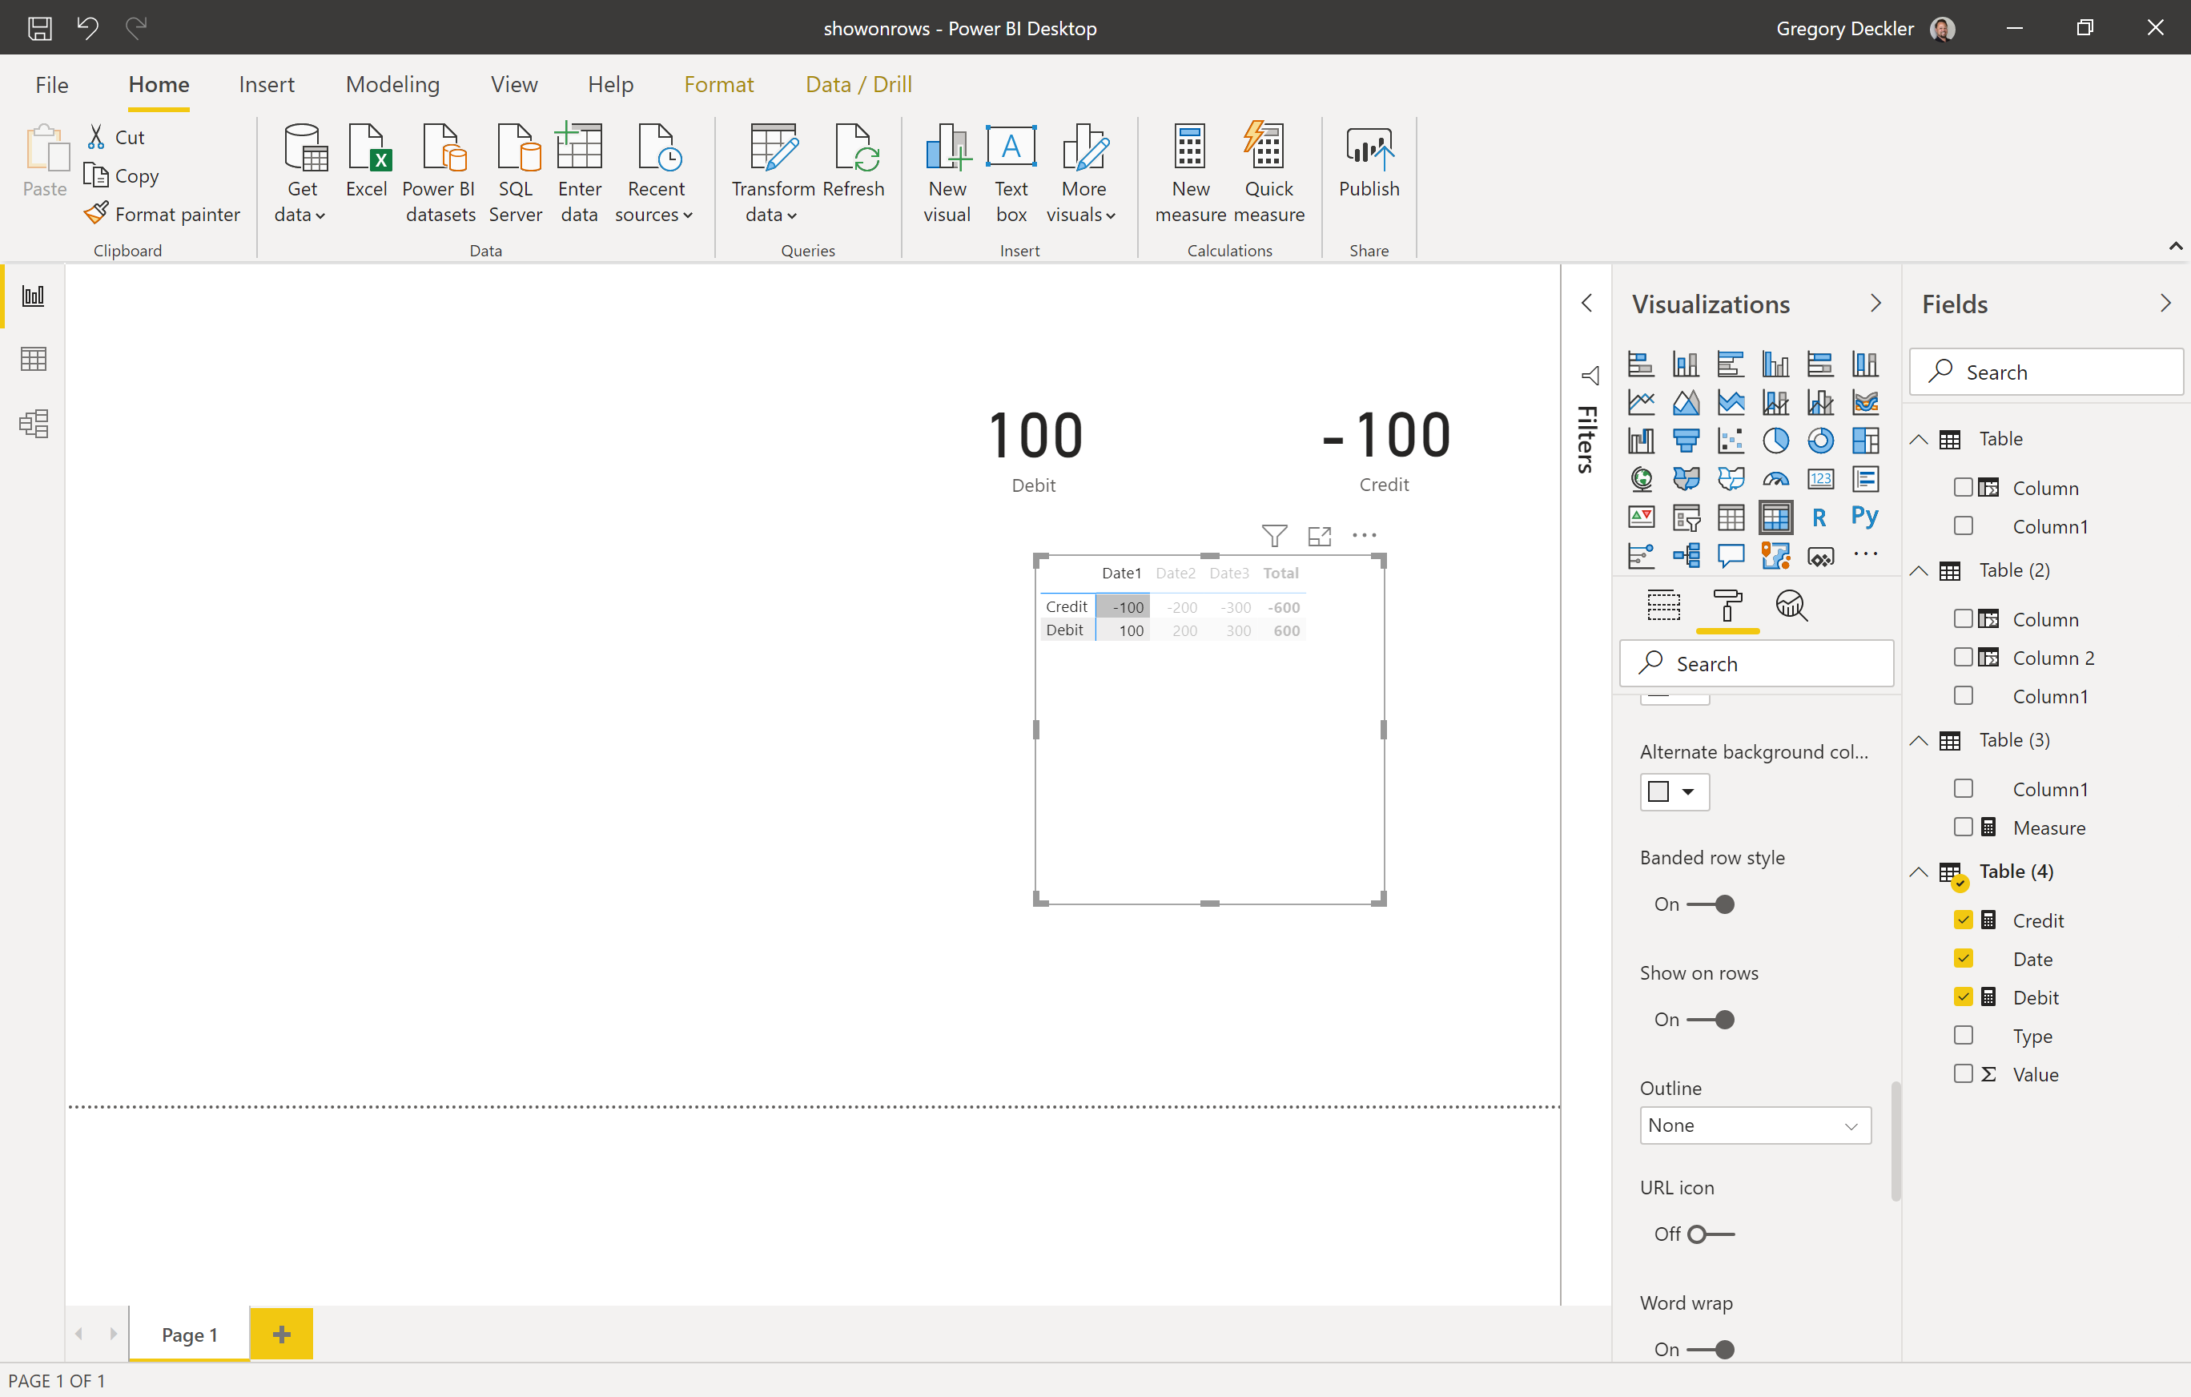Choose the Matrix visualization icon
Image resolution: width=2191 pixels, height=1397 pixels.
tap(1775, 517)
